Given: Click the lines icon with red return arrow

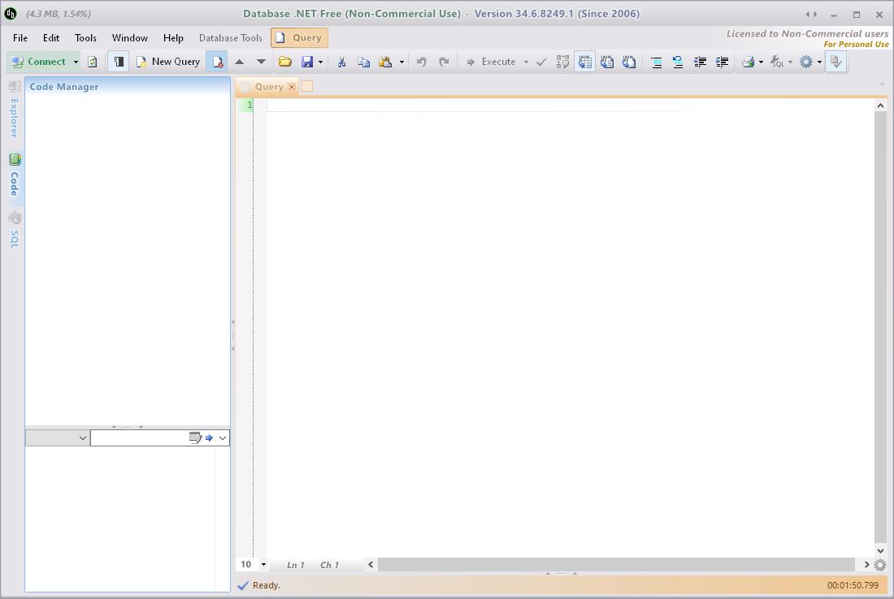Looking at the screenshot, I should pos(678,62).
